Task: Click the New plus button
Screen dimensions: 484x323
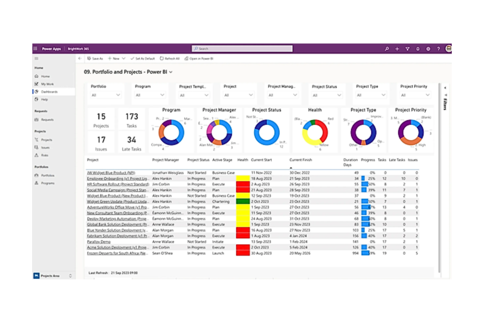Action: tap(114, 59)
